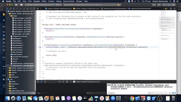Run the project with the Play button
Screen dimensions: 181x102
16,5
